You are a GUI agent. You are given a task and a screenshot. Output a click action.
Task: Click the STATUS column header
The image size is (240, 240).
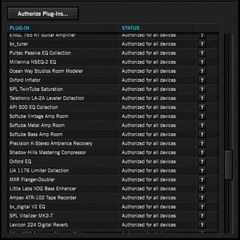coord(131,28)
